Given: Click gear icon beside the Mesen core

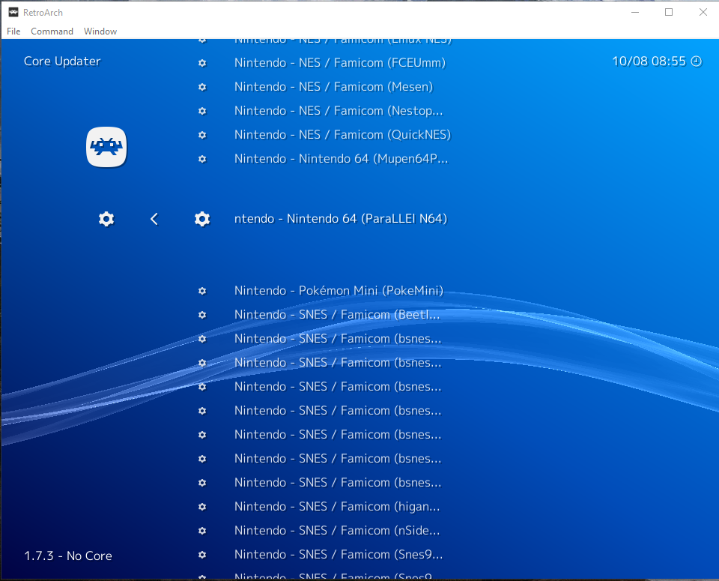Looking at the screenshot, I should (202, 87).
